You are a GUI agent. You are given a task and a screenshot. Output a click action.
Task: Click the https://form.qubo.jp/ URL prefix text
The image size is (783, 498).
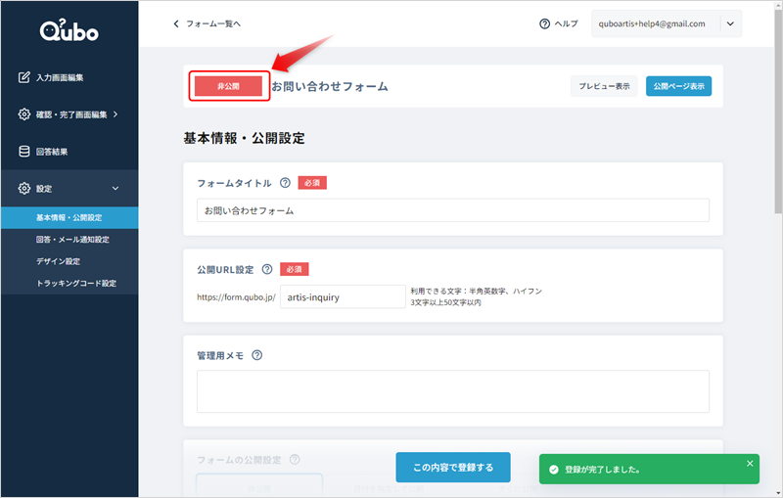pos(236,296)
